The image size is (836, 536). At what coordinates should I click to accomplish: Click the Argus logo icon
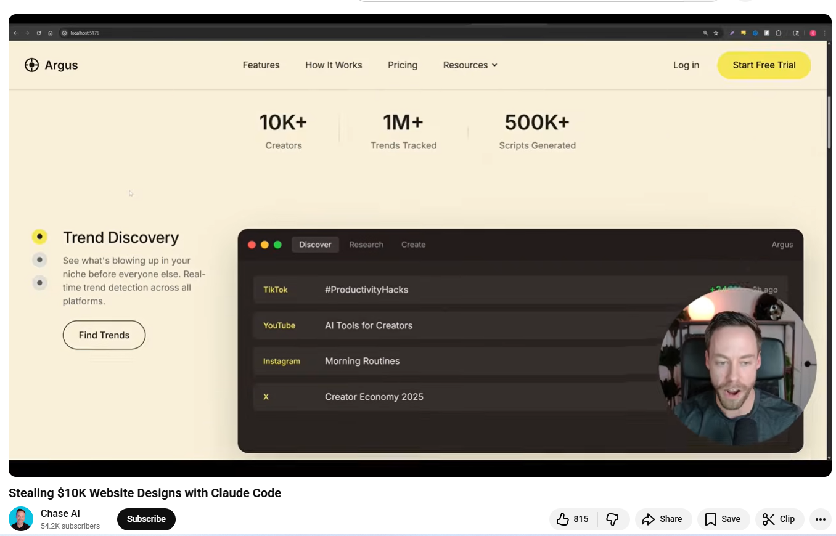point(31,65)
